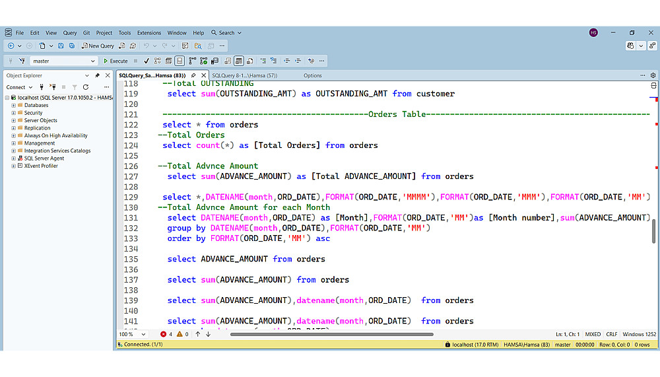Open the Query Options icon
The image size is (660, 377).
[168, 61]
